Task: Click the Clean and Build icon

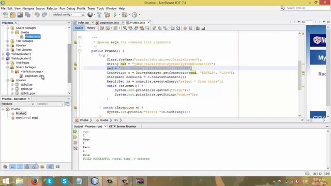Action: [107, 15]
